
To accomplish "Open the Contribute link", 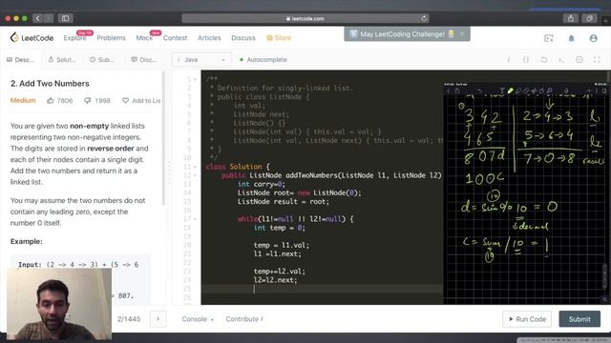I will point(244,319).
